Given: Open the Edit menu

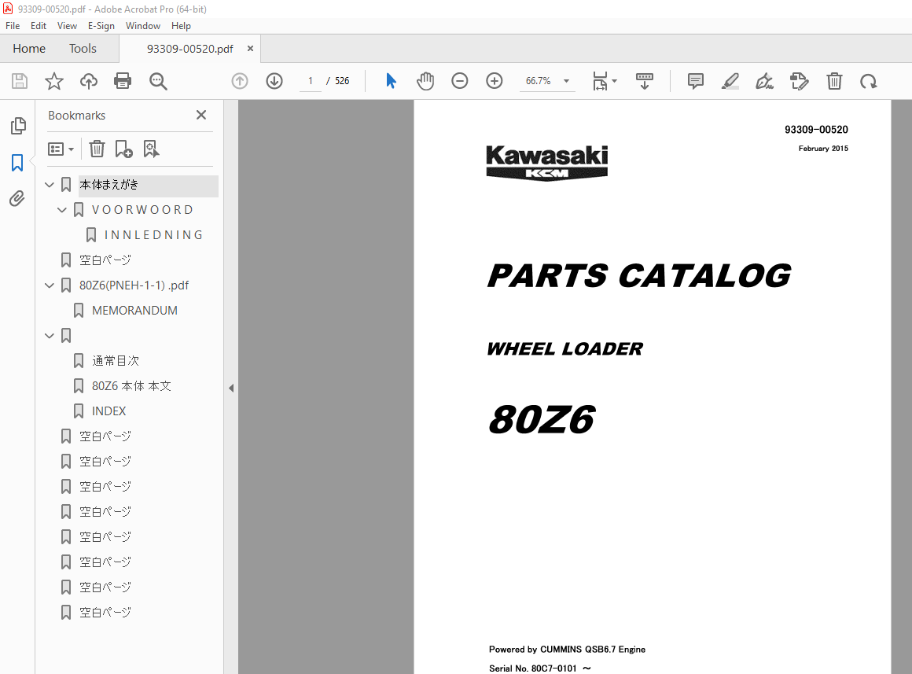Looking at the screenshot, I should (39, 26).
